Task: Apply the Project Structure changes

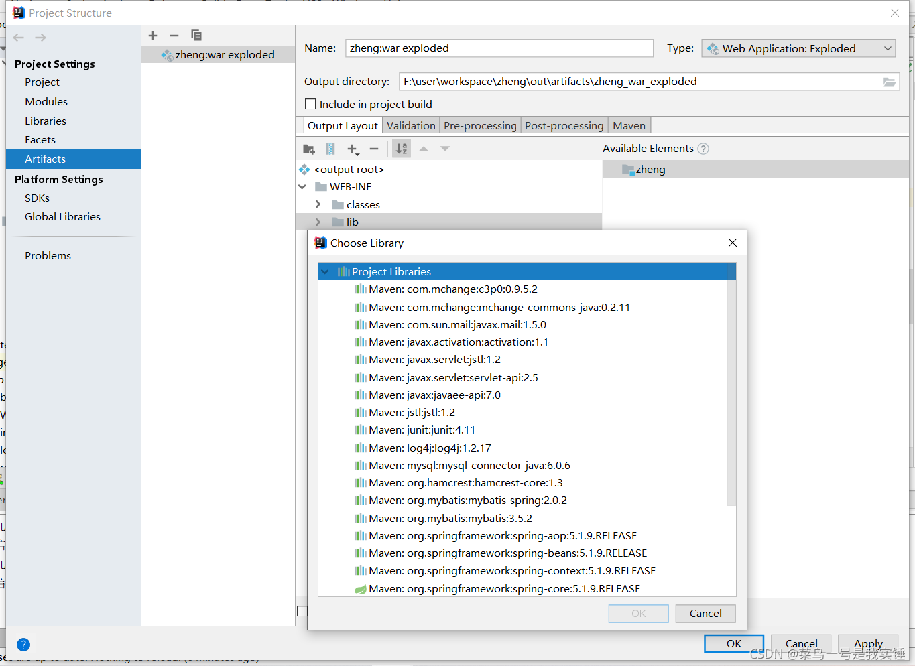Action: coord(867,643)
